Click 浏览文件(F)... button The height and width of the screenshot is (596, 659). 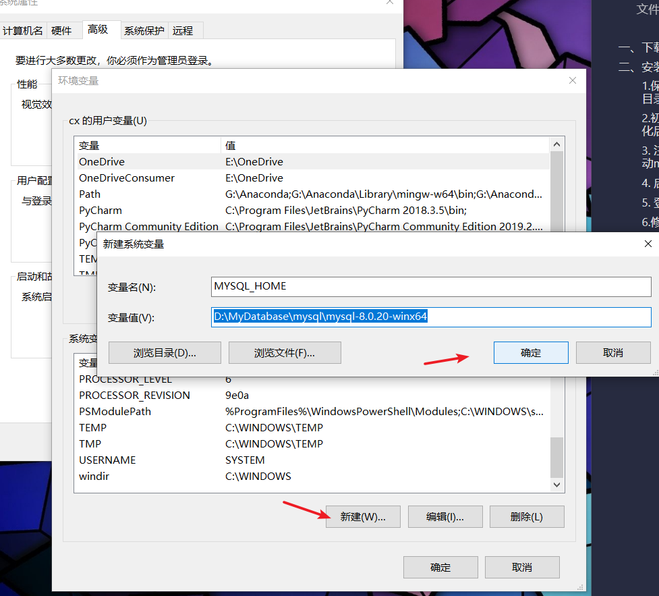pos(285,352)
